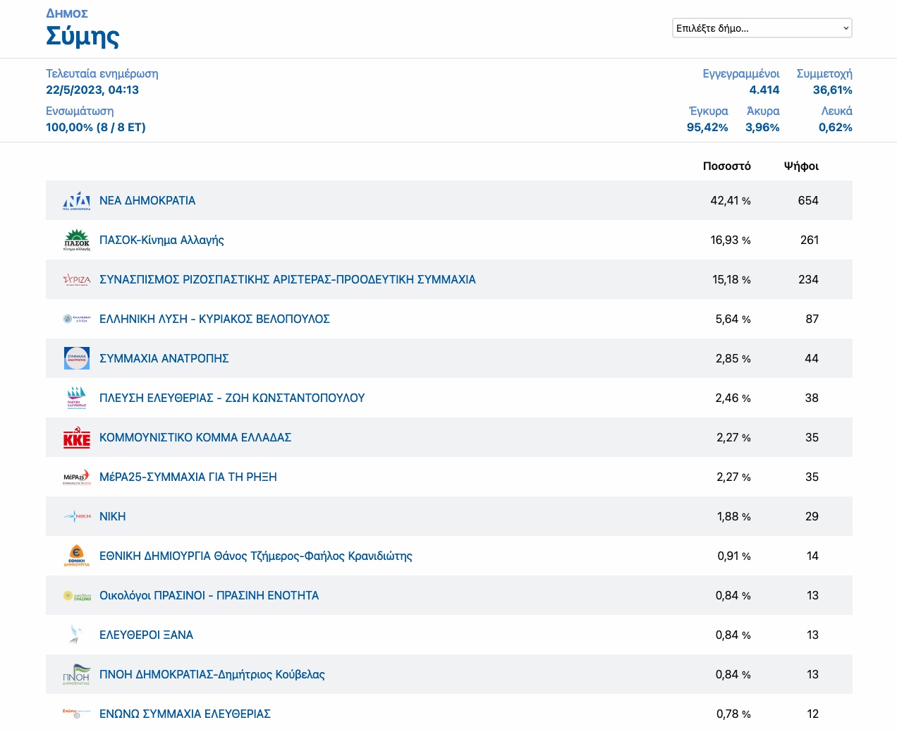Viewport: 897px width, 732px height.
Task: Click the registered voters value 4.414
Action: [x=764, y=90]
